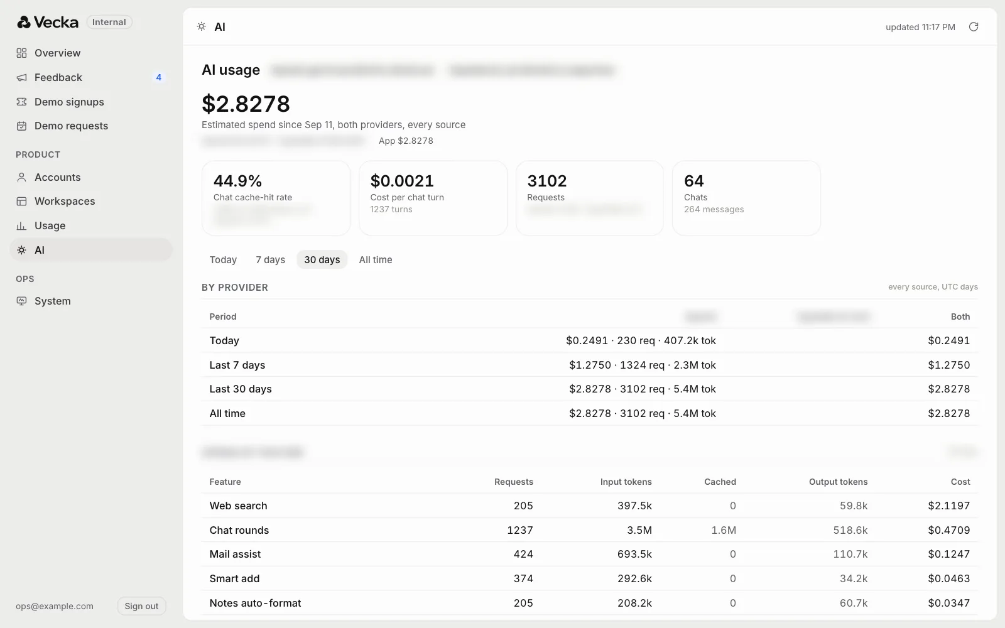Image resolution: width=1005 pixels, height=628 pixels.
Task: Switch to All time range
Action: click(376, 259)
